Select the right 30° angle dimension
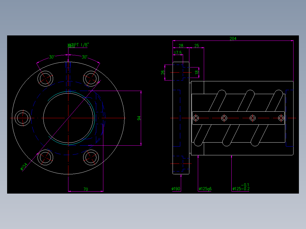The height and width of the screenshot is (229, 306). click(x=85, y=57)
